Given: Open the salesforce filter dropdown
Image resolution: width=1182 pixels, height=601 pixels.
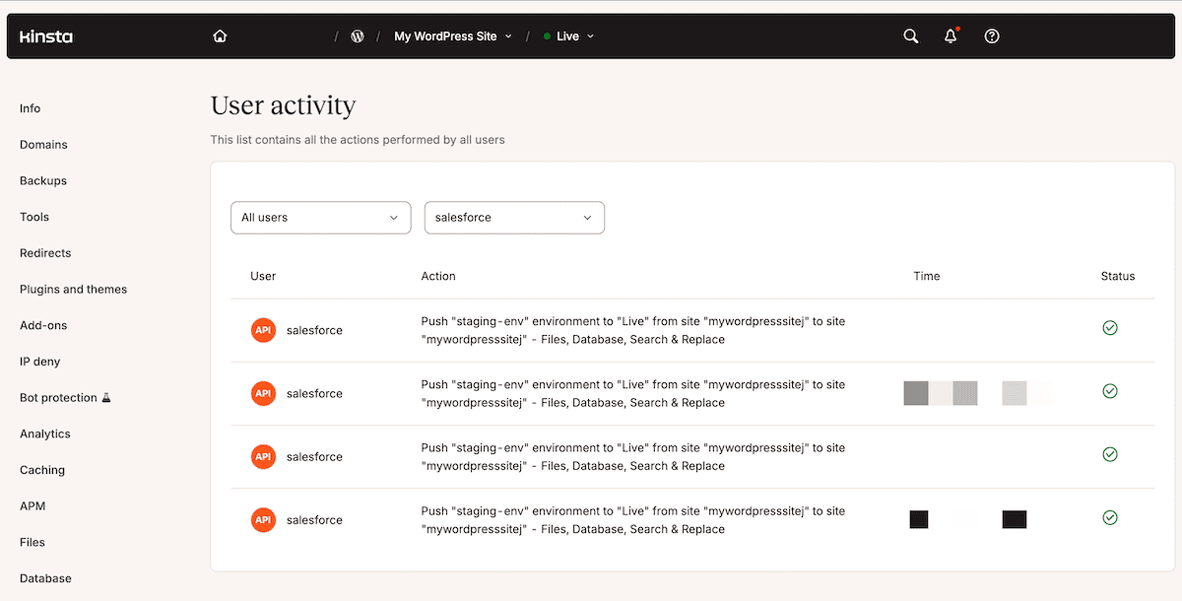Looking at the screenshot, I should click(x=514, y=218).
